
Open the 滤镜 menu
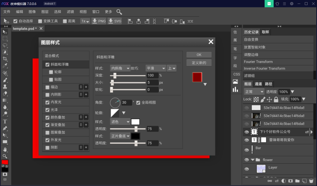70,12
